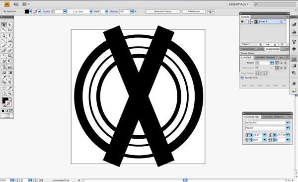Click the toolbox Fill color swatch
The image size is (298, 182).
coord(5,100)
